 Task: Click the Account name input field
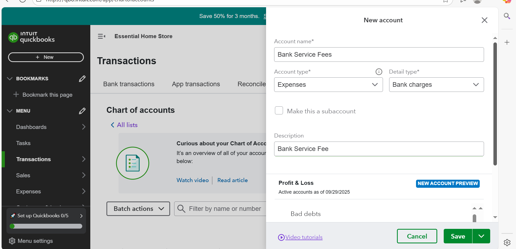379,55
